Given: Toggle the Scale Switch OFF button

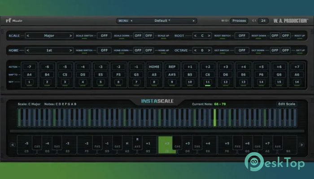Looking at the screenshot, I should (104, 35).
